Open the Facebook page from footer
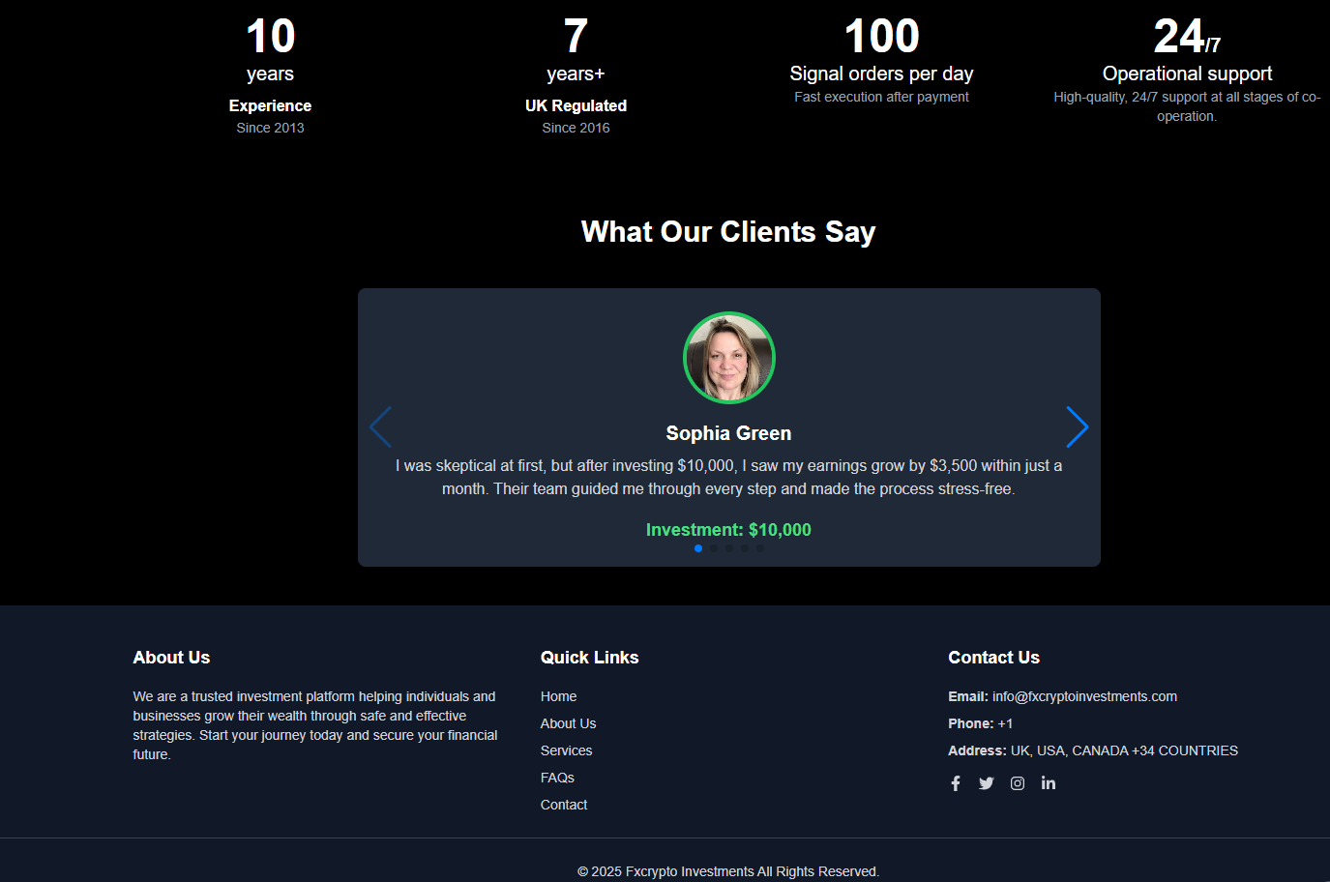 click(956, 783)
